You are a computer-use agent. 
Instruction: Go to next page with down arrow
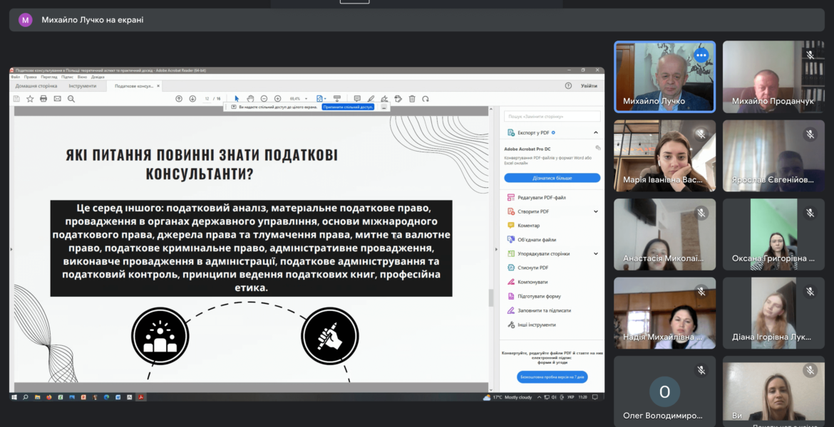(192, 99)
